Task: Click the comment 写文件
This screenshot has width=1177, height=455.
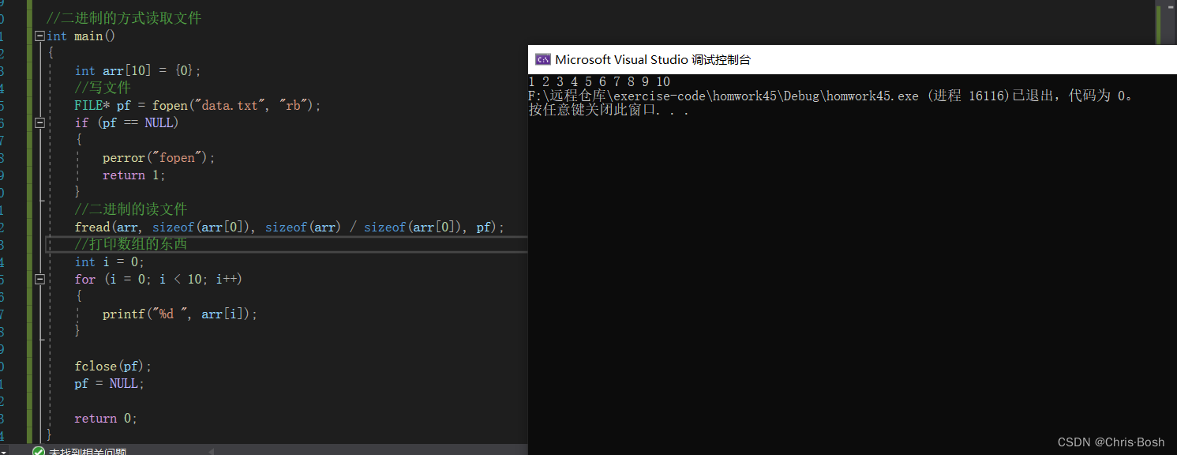Action: click(x=103, y=88)
